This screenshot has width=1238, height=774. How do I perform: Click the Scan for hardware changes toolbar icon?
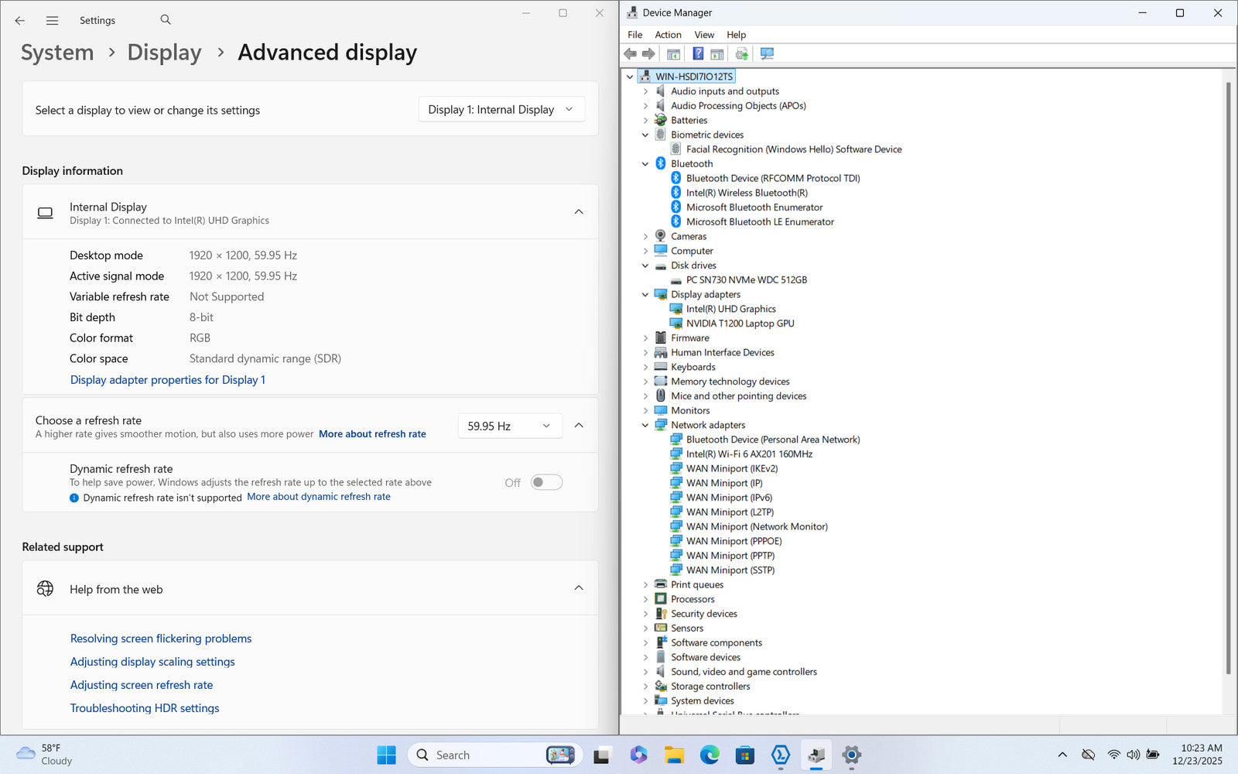coord(767,53)
